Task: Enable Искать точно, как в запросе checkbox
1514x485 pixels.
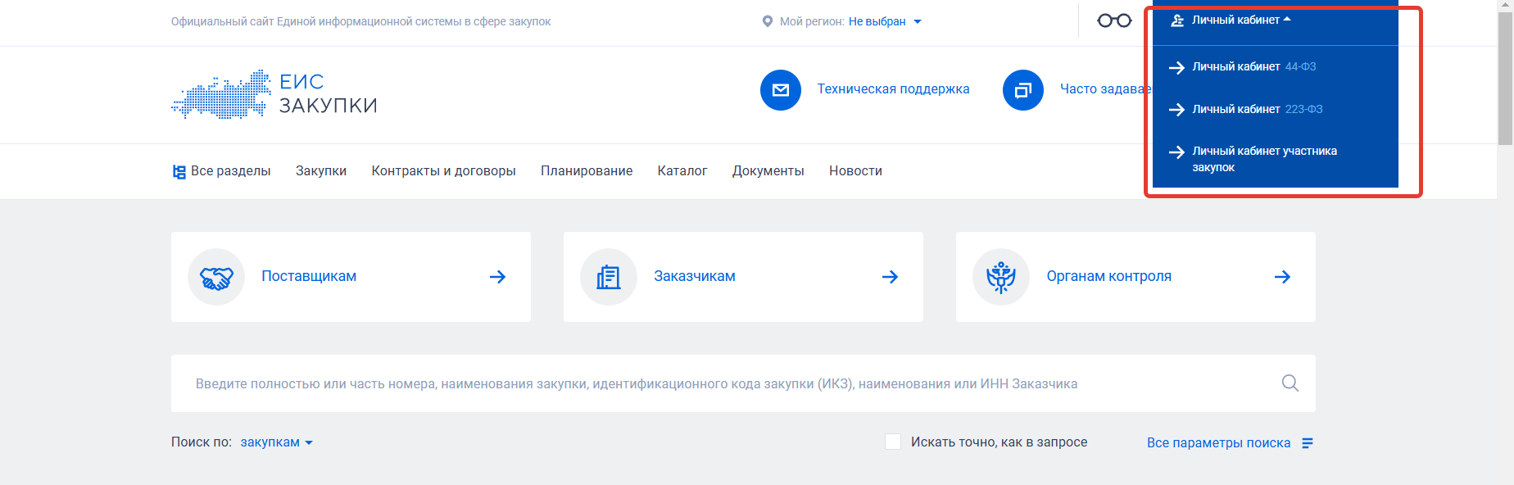Action: [x=893, y=442]
